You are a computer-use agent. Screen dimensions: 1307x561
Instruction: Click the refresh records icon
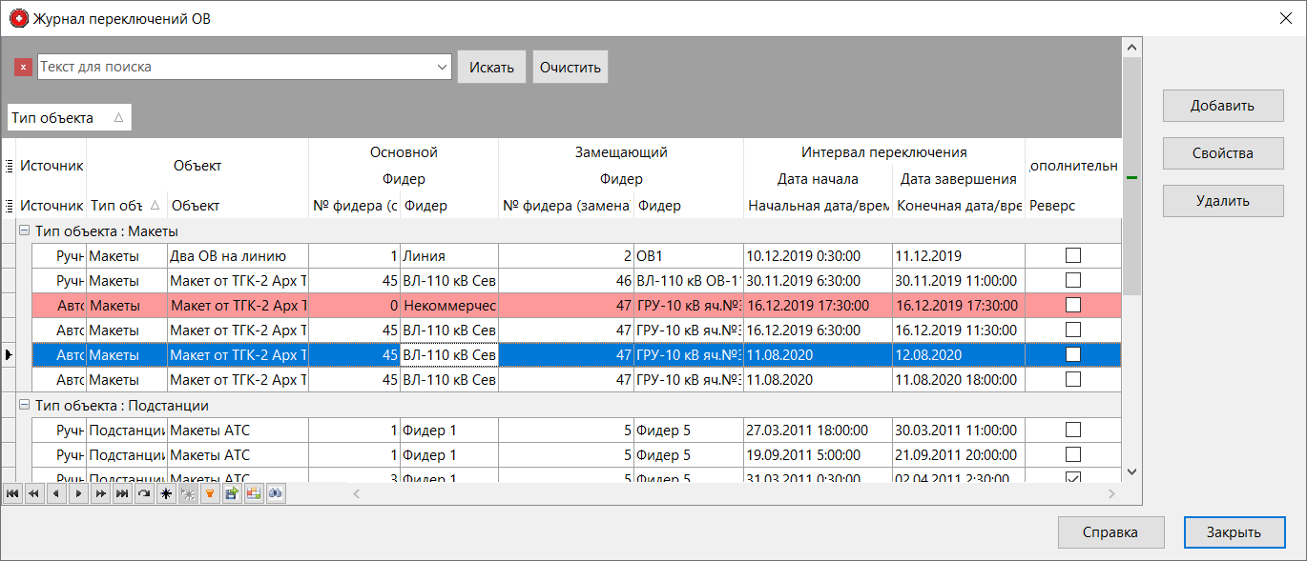pos(144,493)
